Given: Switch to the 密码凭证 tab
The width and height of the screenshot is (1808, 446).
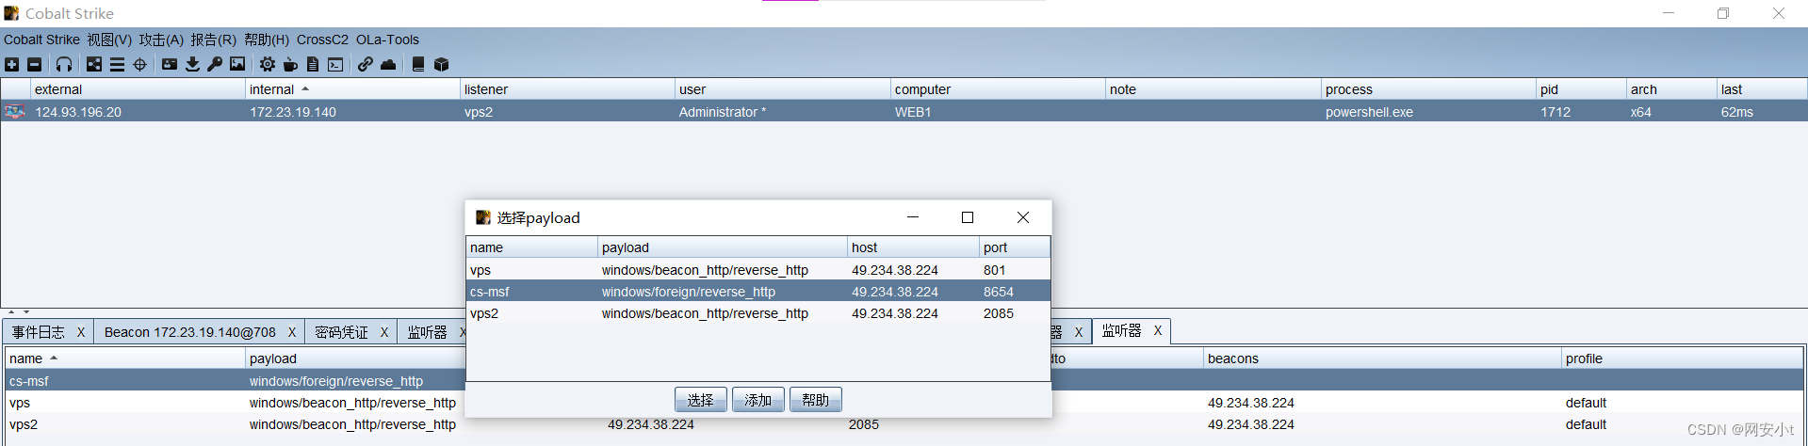Looking at the screenshot, I should (341, 332).
